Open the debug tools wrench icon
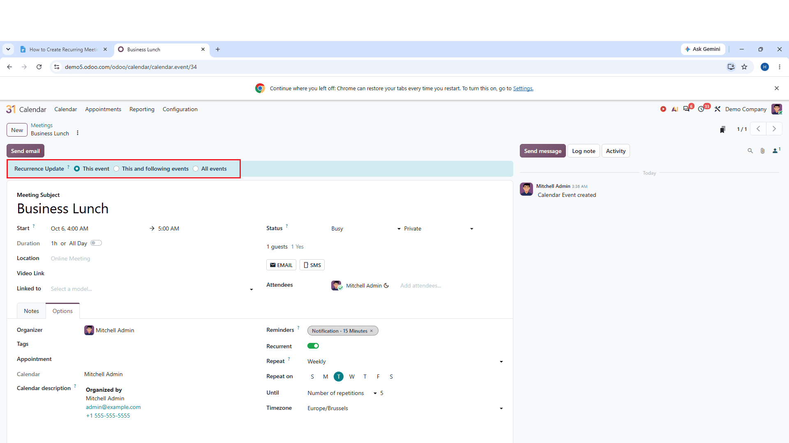Screen dimensions: 789x443 [717, 109]
